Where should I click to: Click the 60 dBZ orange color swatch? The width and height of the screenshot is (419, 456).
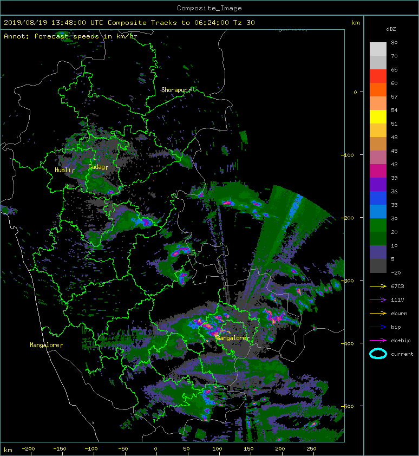378,89
